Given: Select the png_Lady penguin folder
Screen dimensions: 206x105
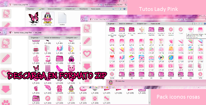Looking at the screenshot, I should click(x=48, y=19).
